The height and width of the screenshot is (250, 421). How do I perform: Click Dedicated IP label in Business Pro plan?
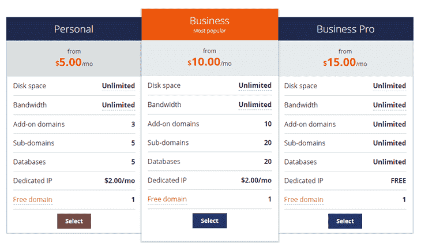point(304,181)
